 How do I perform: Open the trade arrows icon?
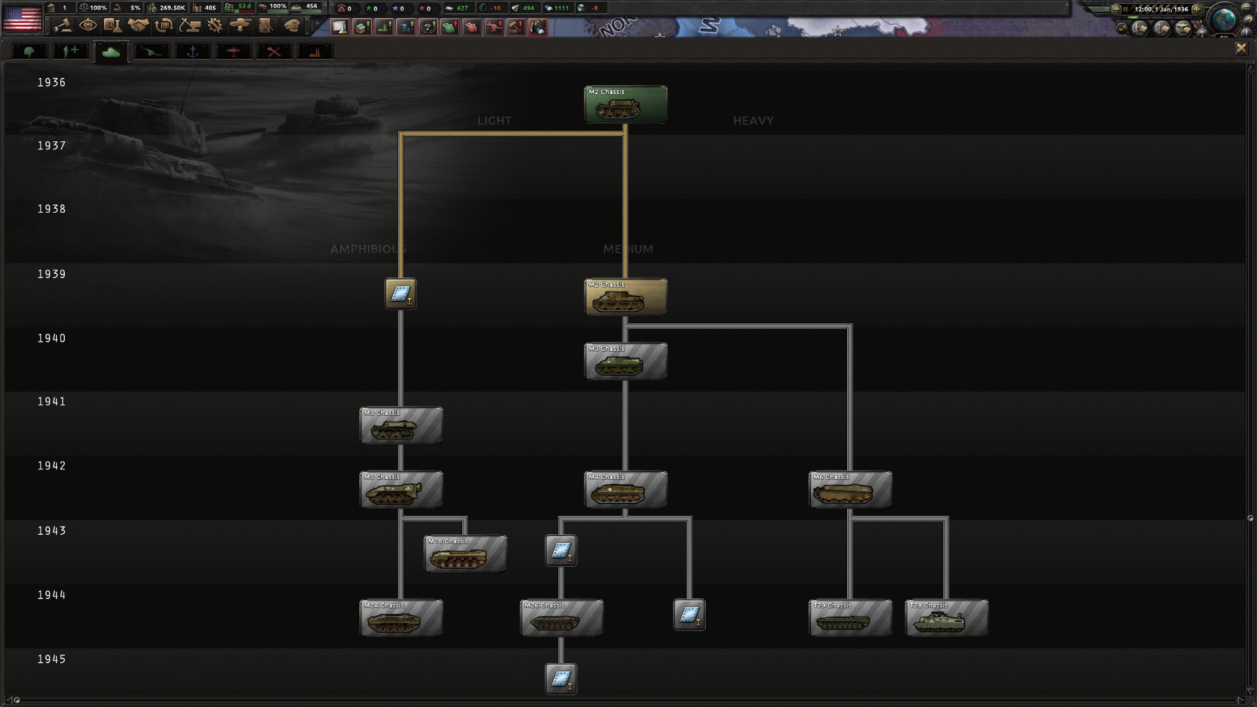coord(164,26)
